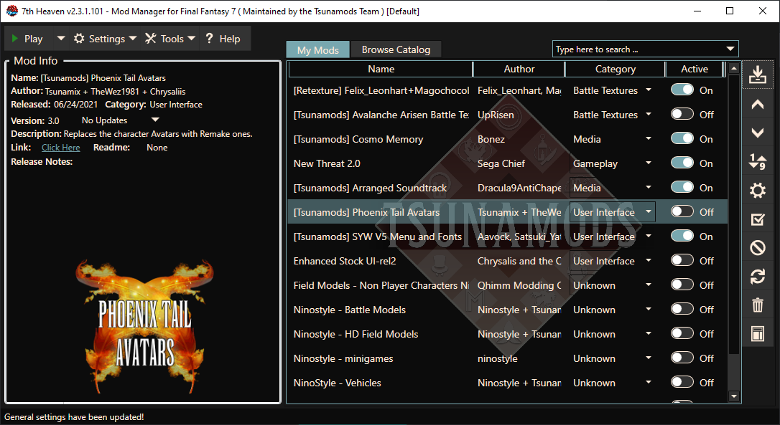The height and width of the screenshot is (425, 780).
Task: Open category dropdown for Retexture Felix_Leonhart row
Action: click(648, 90)
